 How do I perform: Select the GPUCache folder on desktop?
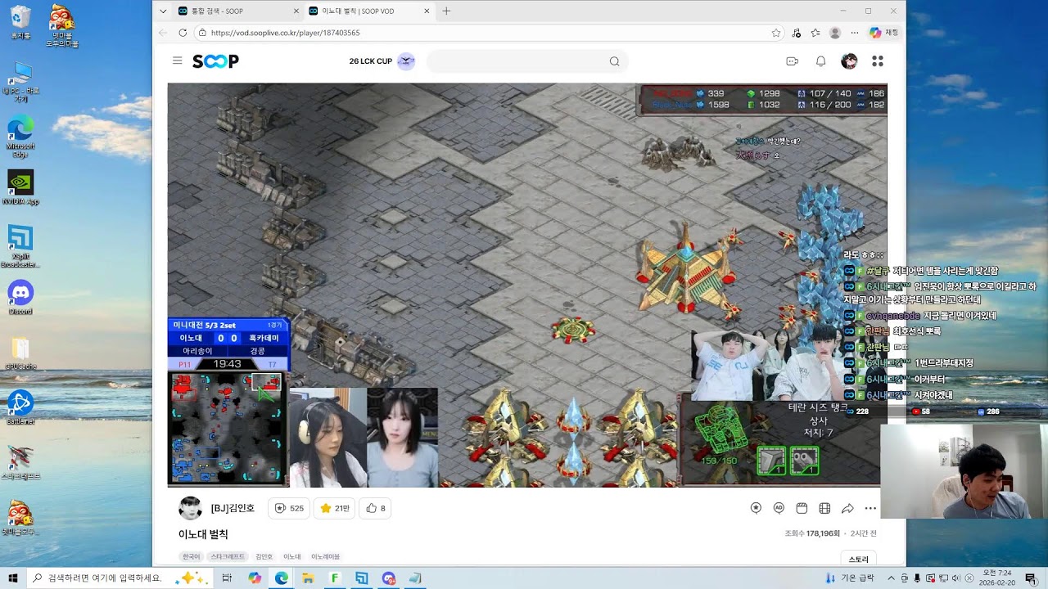pos(20,353)
